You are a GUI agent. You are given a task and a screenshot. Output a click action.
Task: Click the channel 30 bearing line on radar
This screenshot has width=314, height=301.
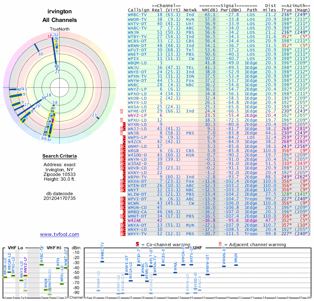37,47
